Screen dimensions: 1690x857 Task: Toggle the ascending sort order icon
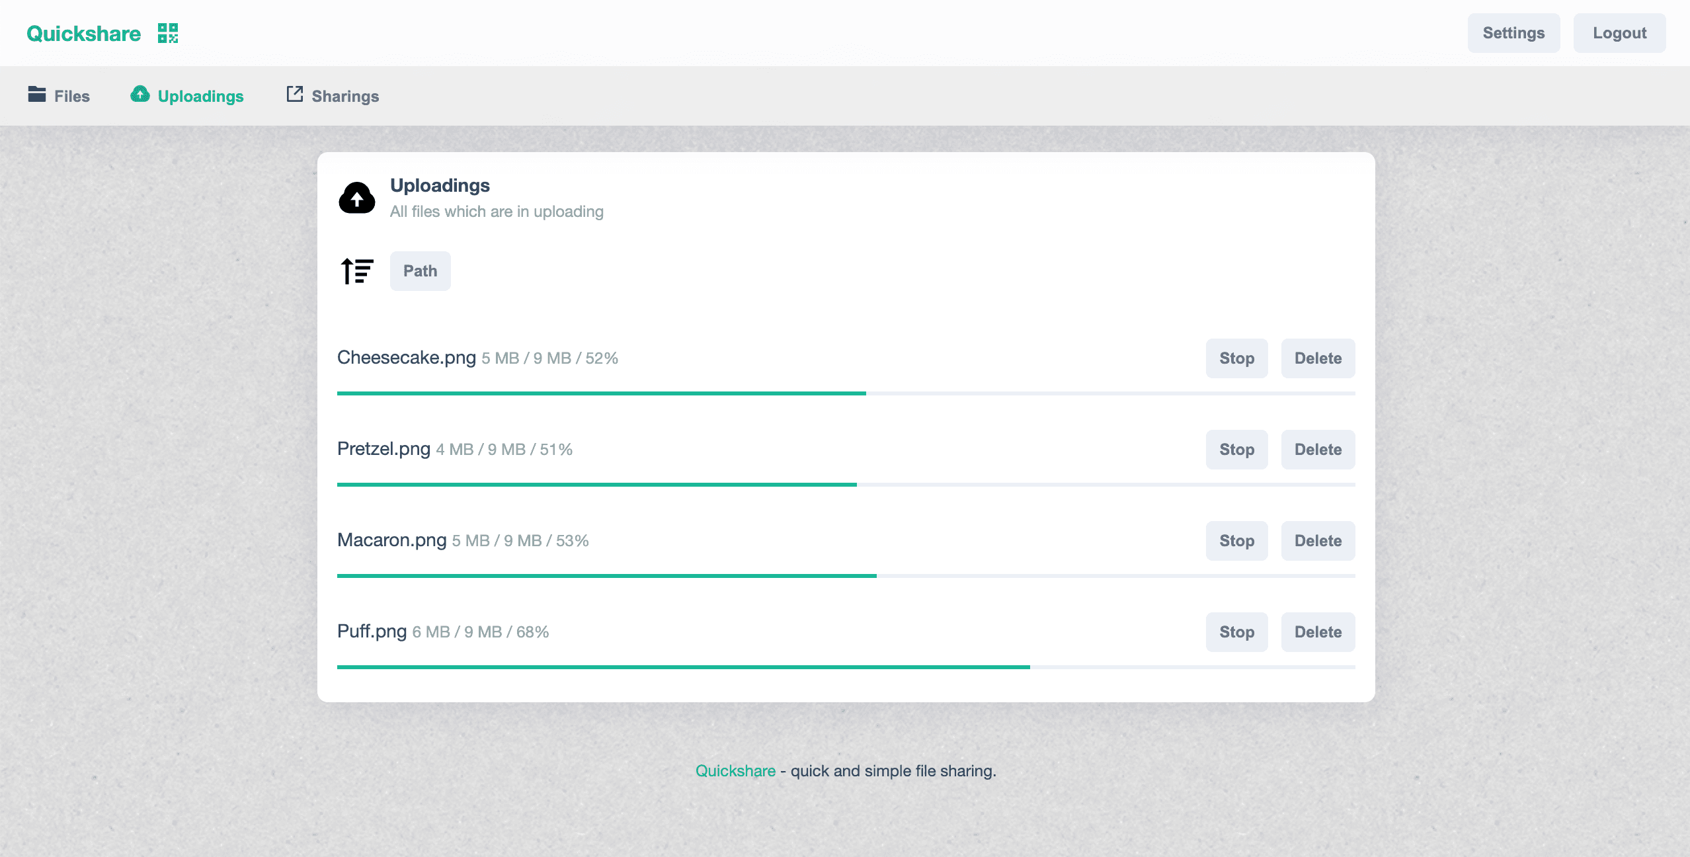[x=357, y=271]
